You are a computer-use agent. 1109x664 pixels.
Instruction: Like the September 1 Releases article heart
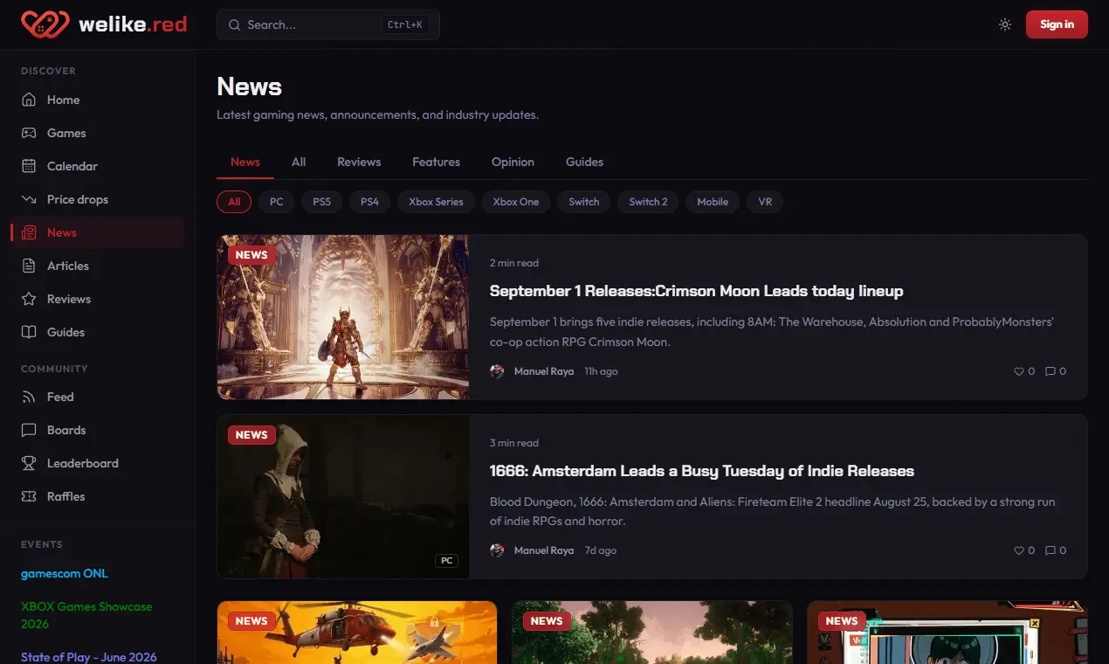pos(1018,371)
